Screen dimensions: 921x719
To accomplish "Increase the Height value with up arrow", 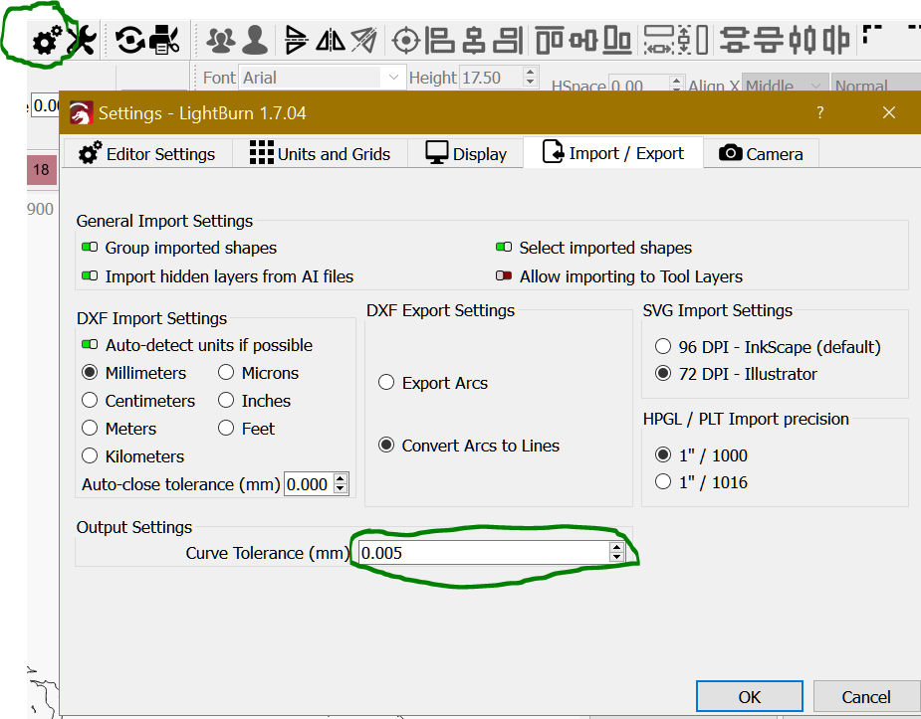I will [x=530, y=72].
